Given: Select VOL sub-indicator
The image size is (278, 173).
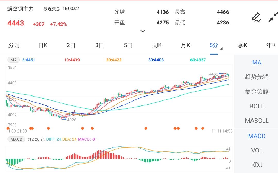Looking at the screenshot, I should (x=257, y=151).
